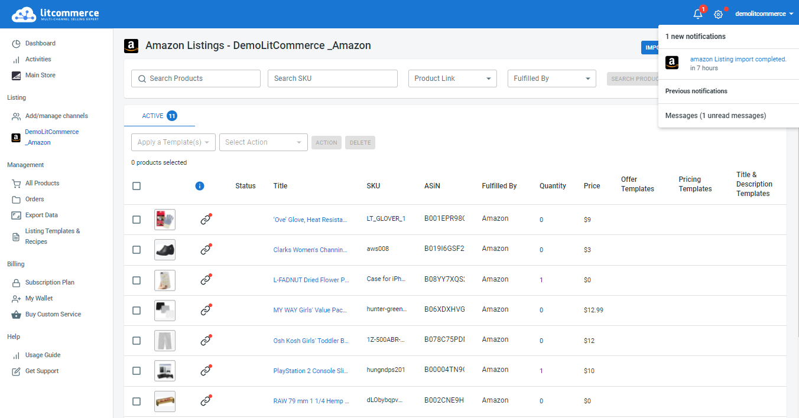Open Listing Templates & Recipes
799x418 pixels.
coord(53,237)
